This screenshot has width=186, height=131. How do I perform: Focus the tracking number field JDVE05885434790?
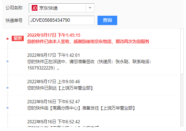(x=61, y=20)
